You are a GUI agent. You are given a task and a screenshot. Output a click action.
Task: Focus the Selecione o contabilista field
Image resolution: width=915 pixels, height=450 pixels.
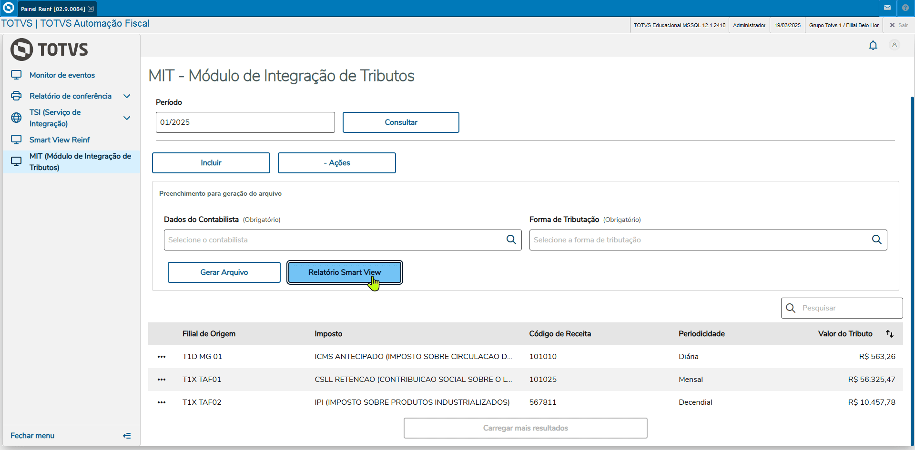click(343, 240)
